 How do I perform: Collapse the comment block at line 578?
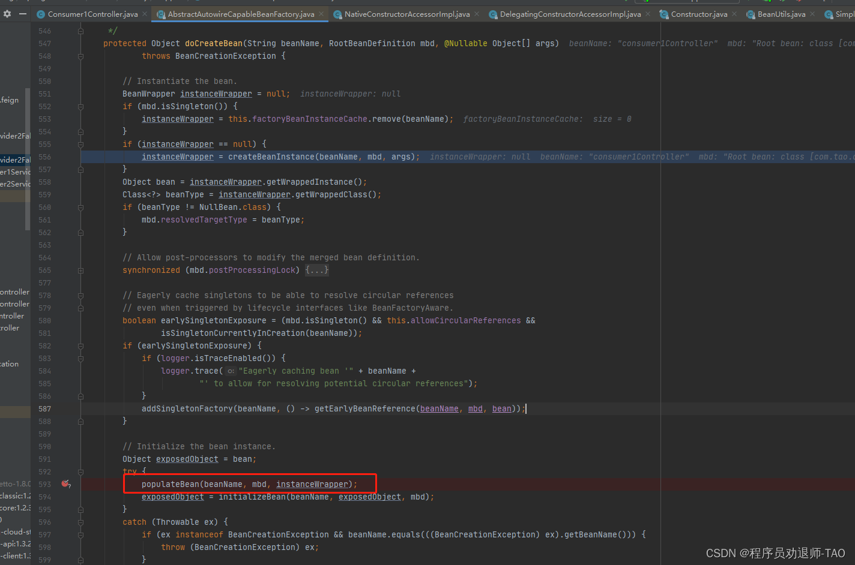(80, 296)
